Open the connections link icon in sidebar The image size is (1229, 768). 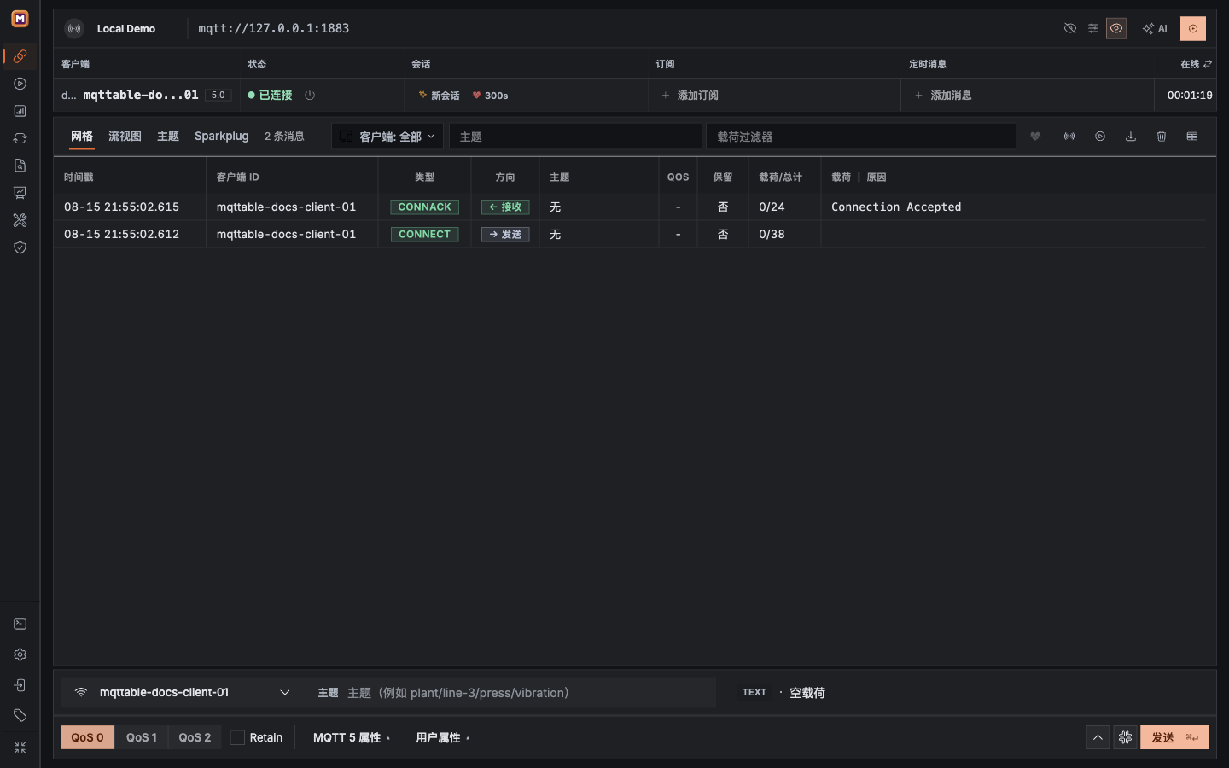pyautogui.click(x=20, y=56)
